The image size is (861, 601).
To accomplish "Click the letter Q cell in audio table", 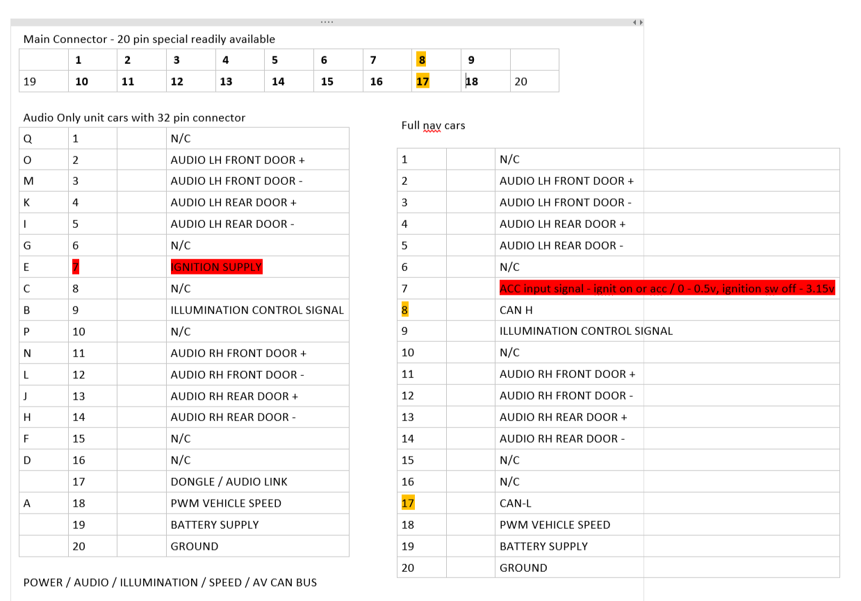I will tap(28, 138).
